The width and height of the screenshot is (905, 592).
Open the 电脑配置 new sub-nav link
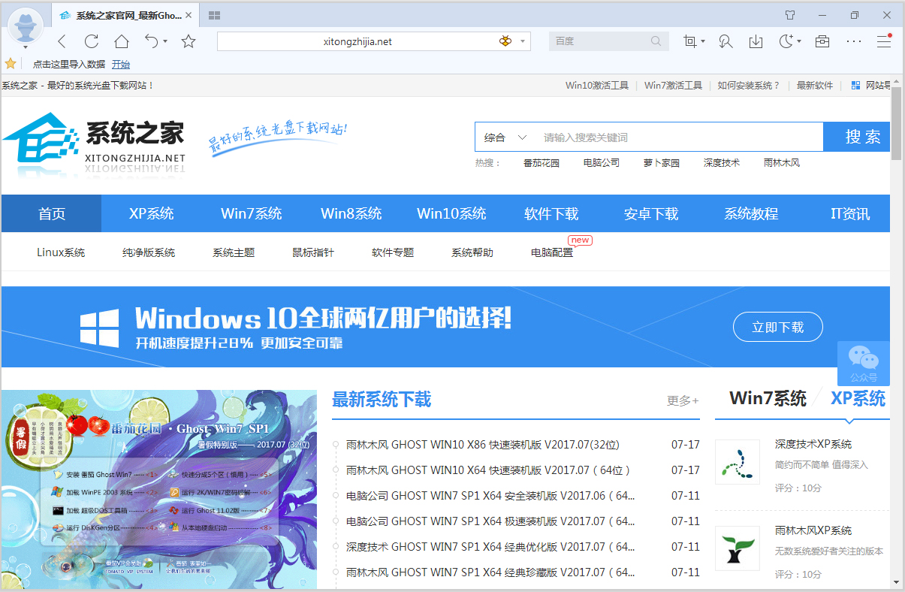click(x=552, y=252)
